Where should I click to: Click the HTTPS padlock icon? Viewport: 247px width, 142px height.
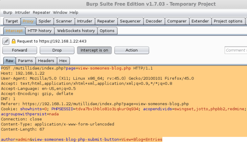coord(14,41)
